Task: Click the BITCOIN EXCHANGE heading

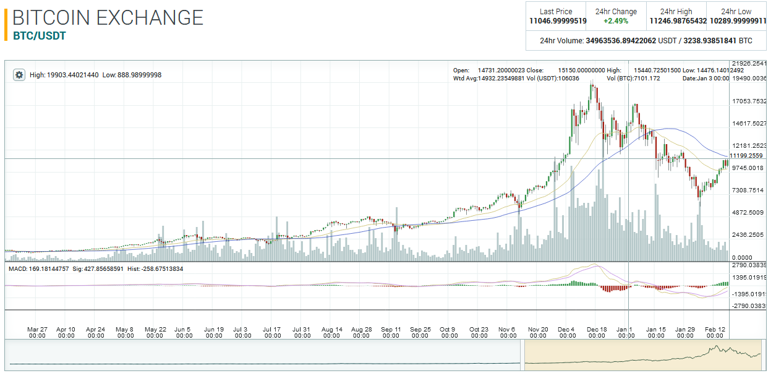Action: coord(108,17)
